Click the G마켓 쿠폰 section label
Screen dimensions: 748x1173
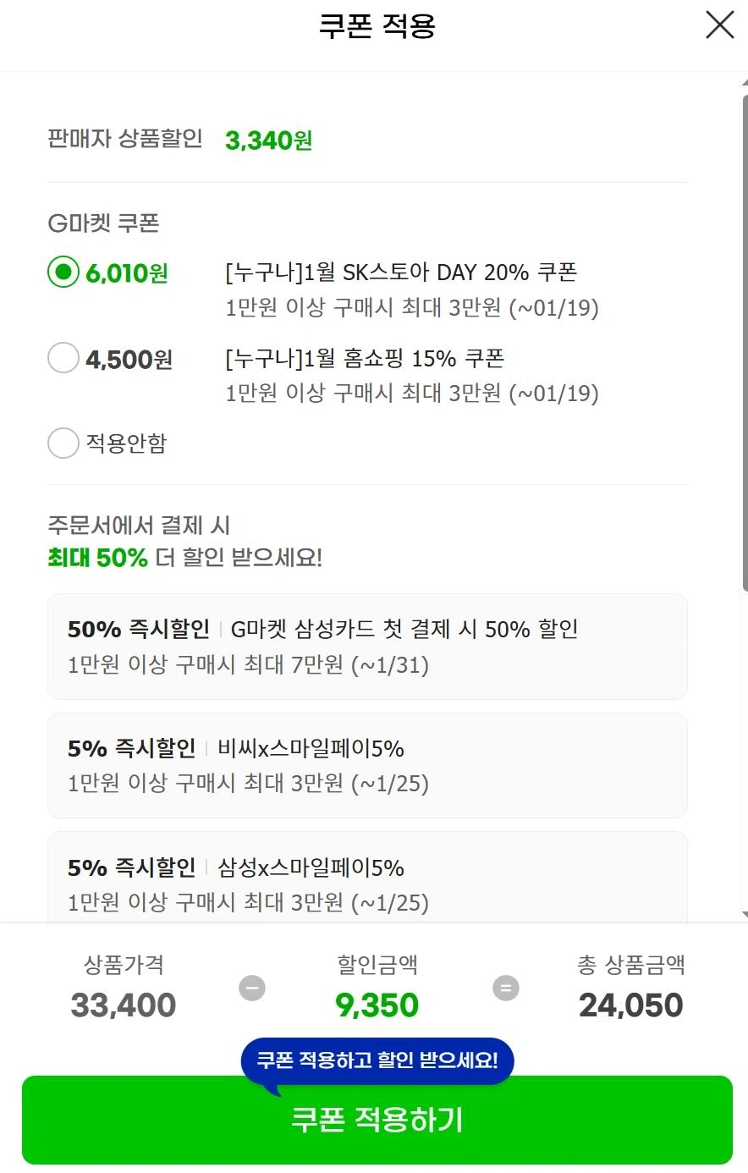pos(103,223)
